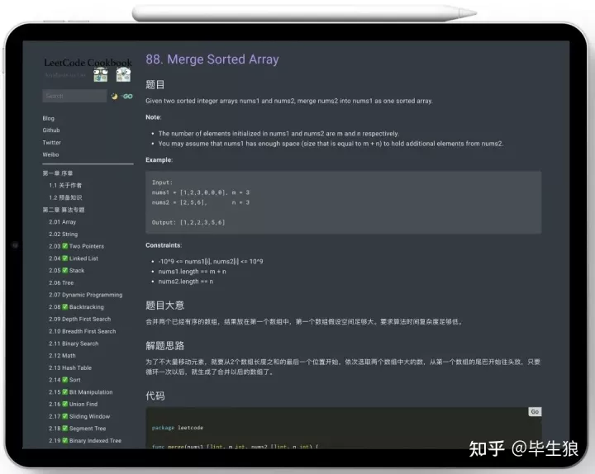Navigate to 2.09 Depth First Search
Viewport: 595px width, 474px height.
(79, 319)
